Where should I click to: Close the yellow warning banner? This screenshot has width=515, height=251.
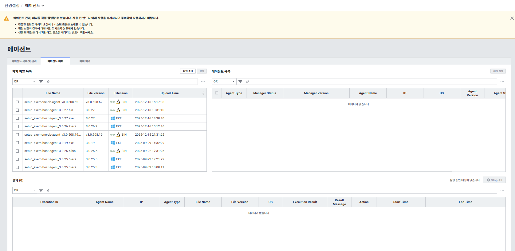coord(512,18)
